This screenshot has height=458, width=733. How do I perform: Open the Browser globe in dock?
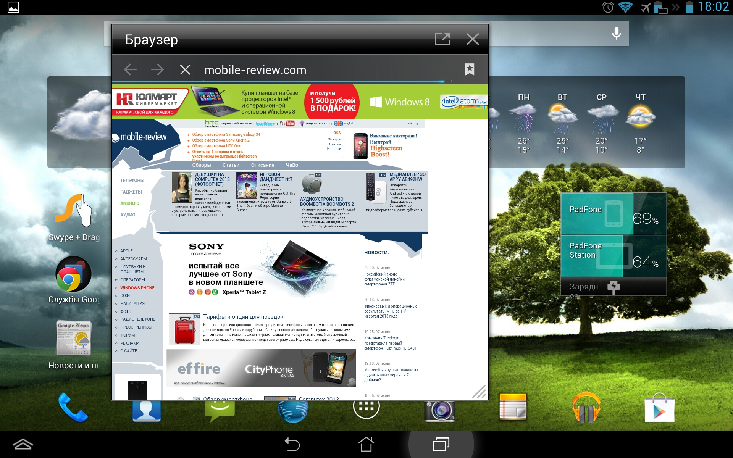(293, 411)
